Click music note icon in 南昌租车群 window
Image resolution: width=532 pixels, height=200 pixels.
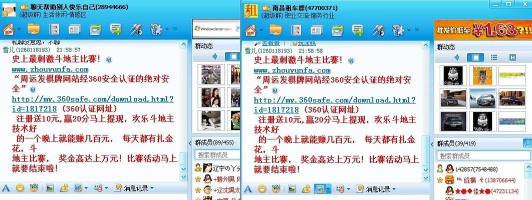(x=307, y=189)
